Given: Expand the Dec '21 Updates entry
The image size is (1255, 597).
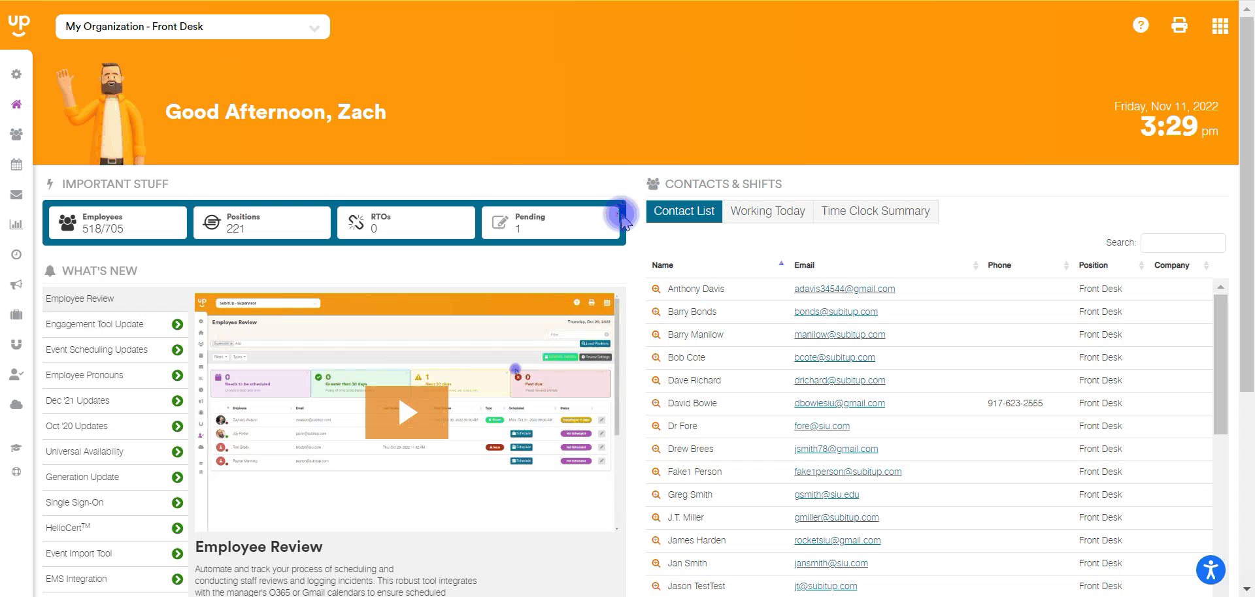Looking at the screenshot, I should coord(176,400).
